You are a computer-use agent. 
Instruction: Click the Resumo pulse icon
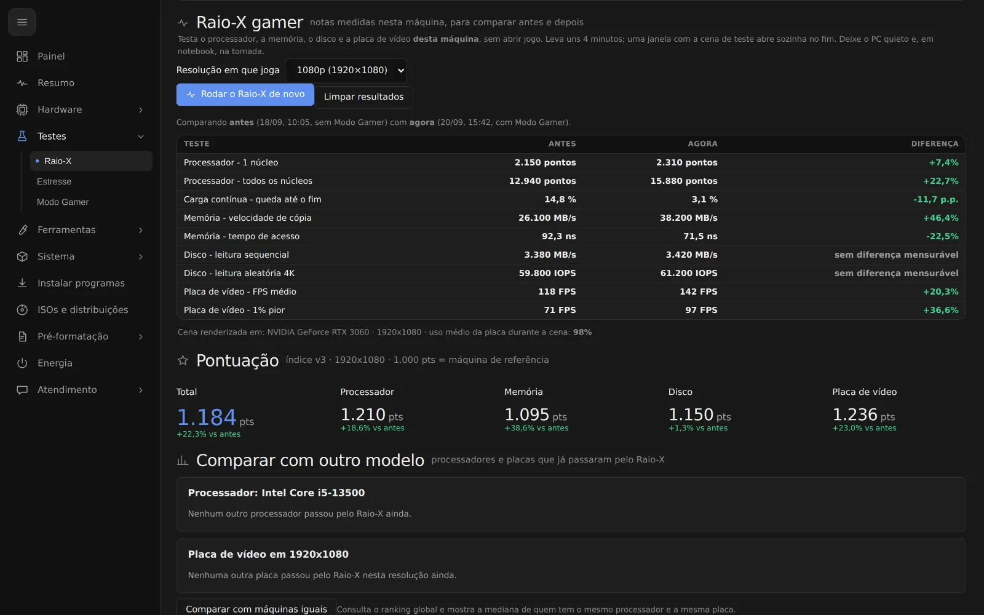pyautogui.click(x=22, y=83)
